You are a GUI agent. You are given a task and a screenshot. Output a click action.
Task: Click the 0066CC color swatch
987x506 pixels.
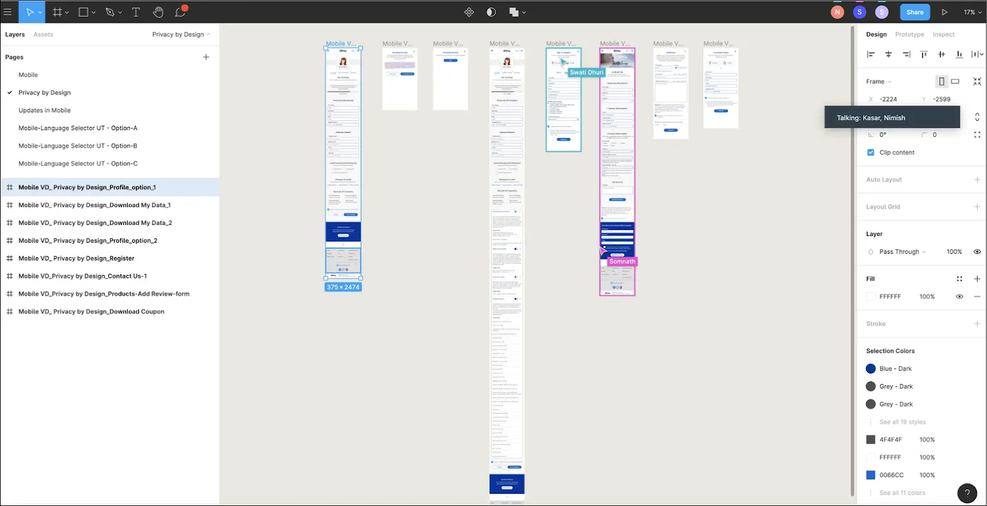pyautogui.click(x=870, y=475)
